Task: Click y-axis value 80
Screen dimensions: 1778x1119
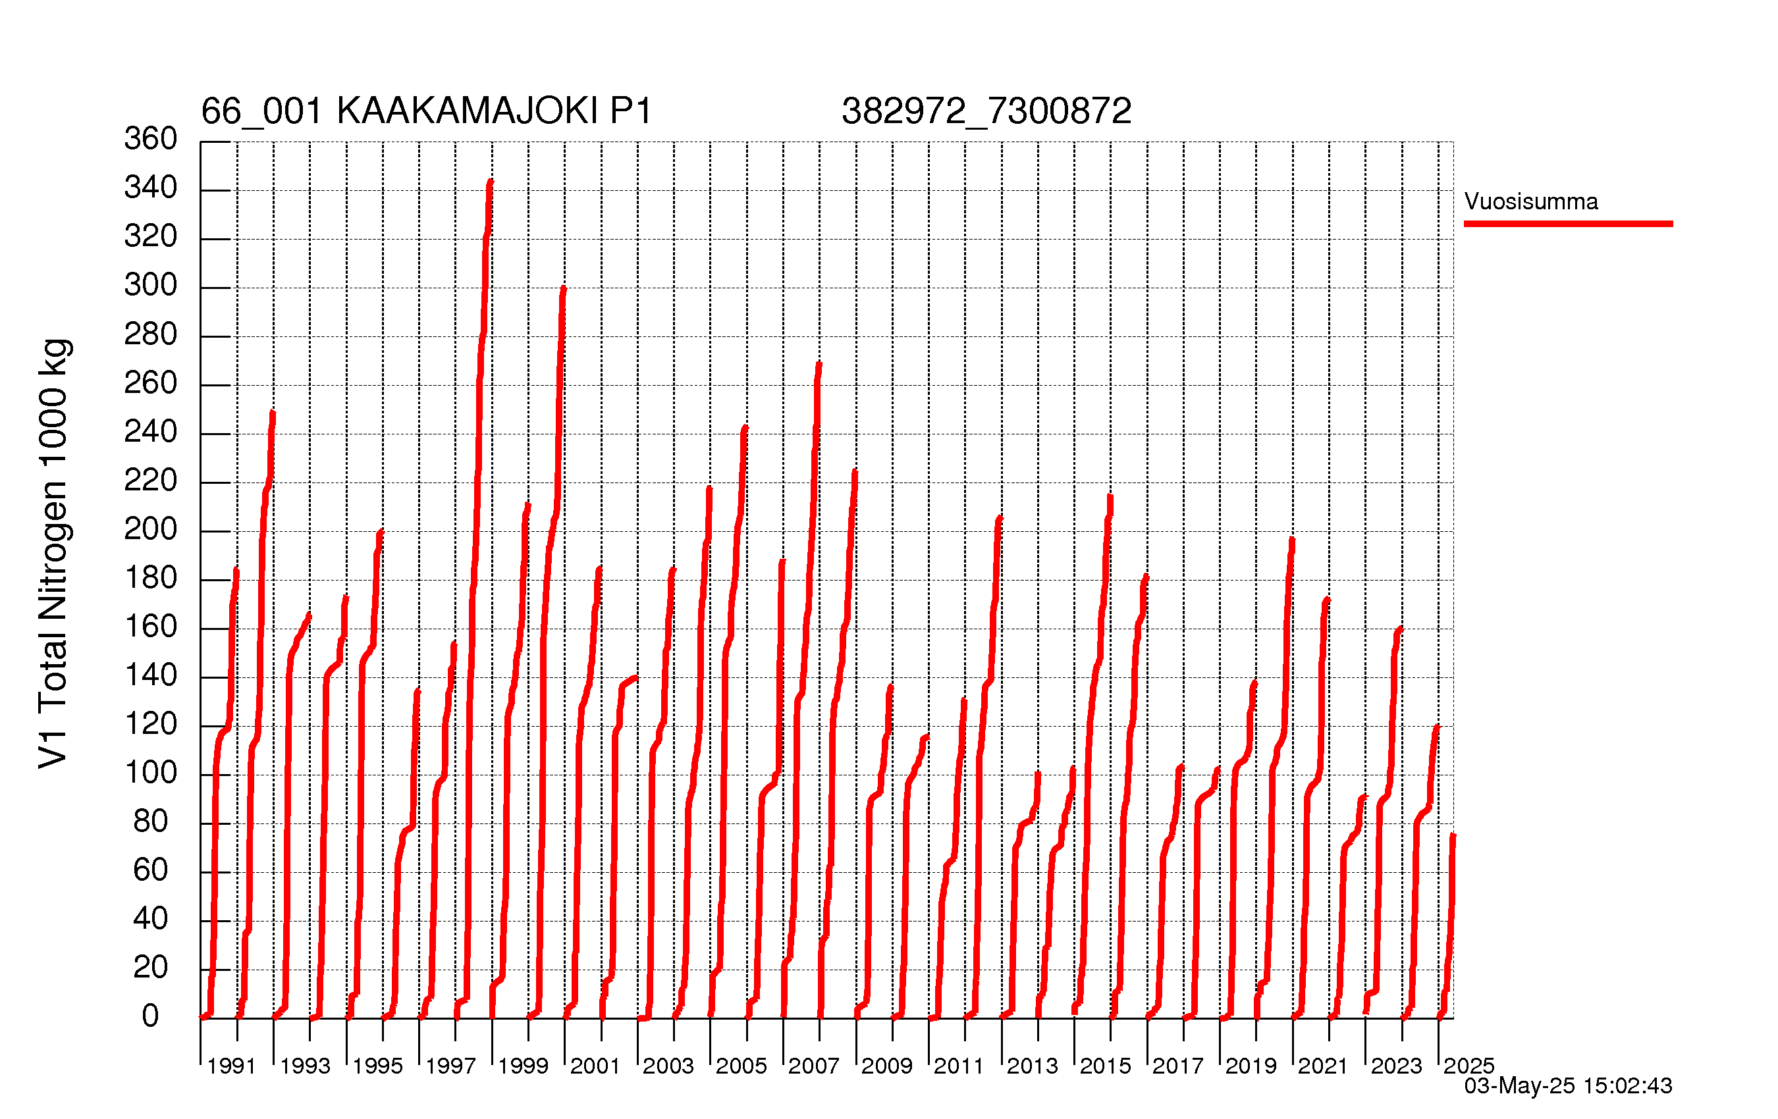Action: click(x=151, y=821)
